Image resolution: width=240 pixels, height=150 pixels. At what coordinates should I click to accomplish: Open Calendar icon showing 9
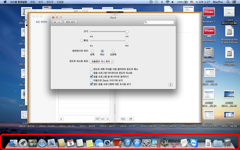(70, 143)
